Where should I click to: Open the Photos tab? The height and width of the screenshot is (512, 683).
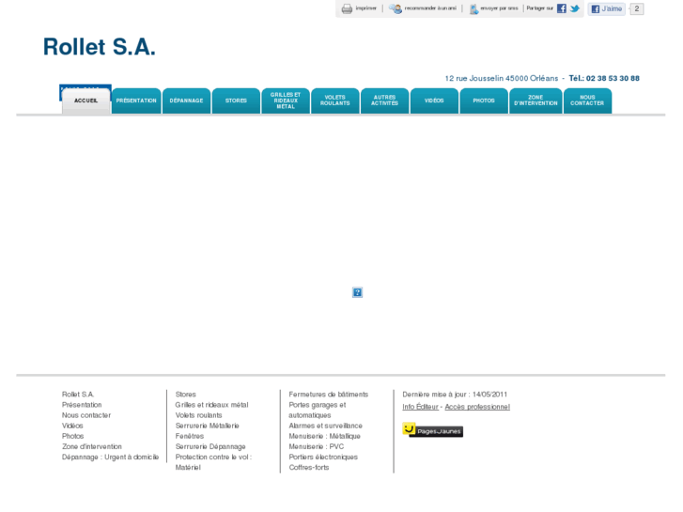pos(484,101)
